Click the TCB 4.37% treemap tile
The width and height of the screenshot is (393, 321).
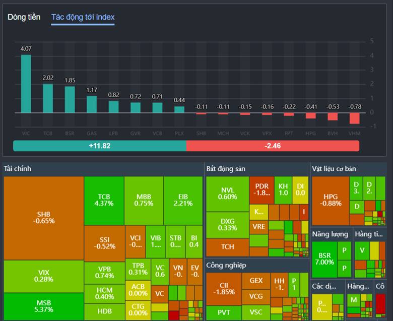pyautogui.click(x=104, y=200)
